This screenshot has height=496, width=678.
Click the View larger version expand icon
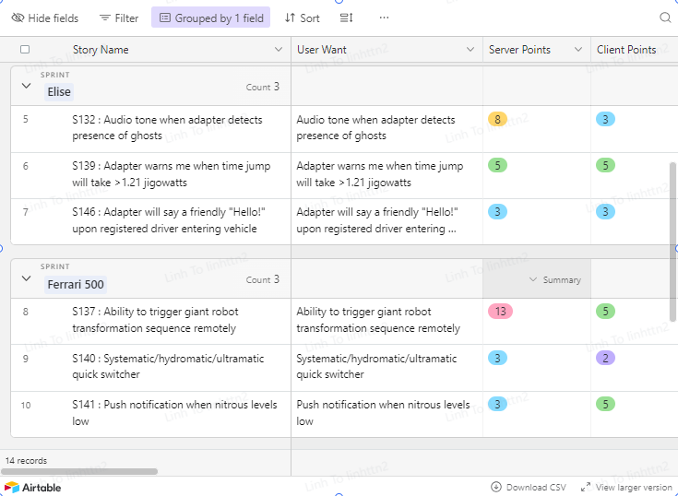pos(586,487)
